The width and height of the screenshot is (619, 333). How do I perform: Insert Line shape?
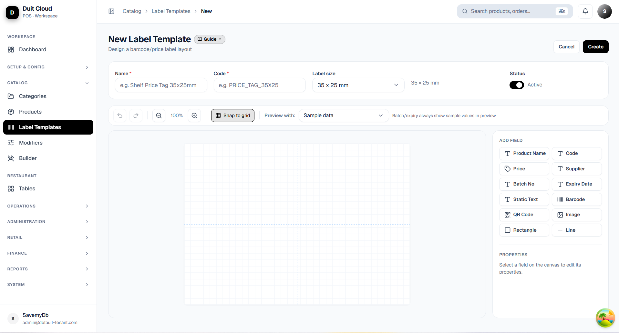pyautogui.click(x=577, y=230)
